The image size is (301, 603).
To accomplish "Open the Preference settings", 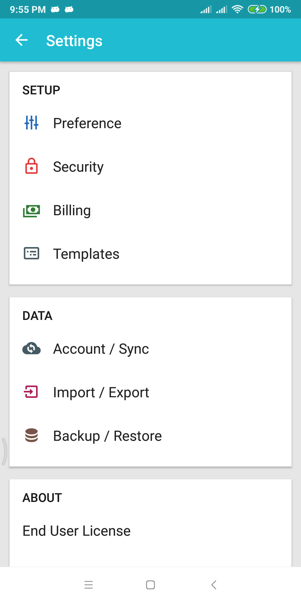I will click(x=151, y=123).
